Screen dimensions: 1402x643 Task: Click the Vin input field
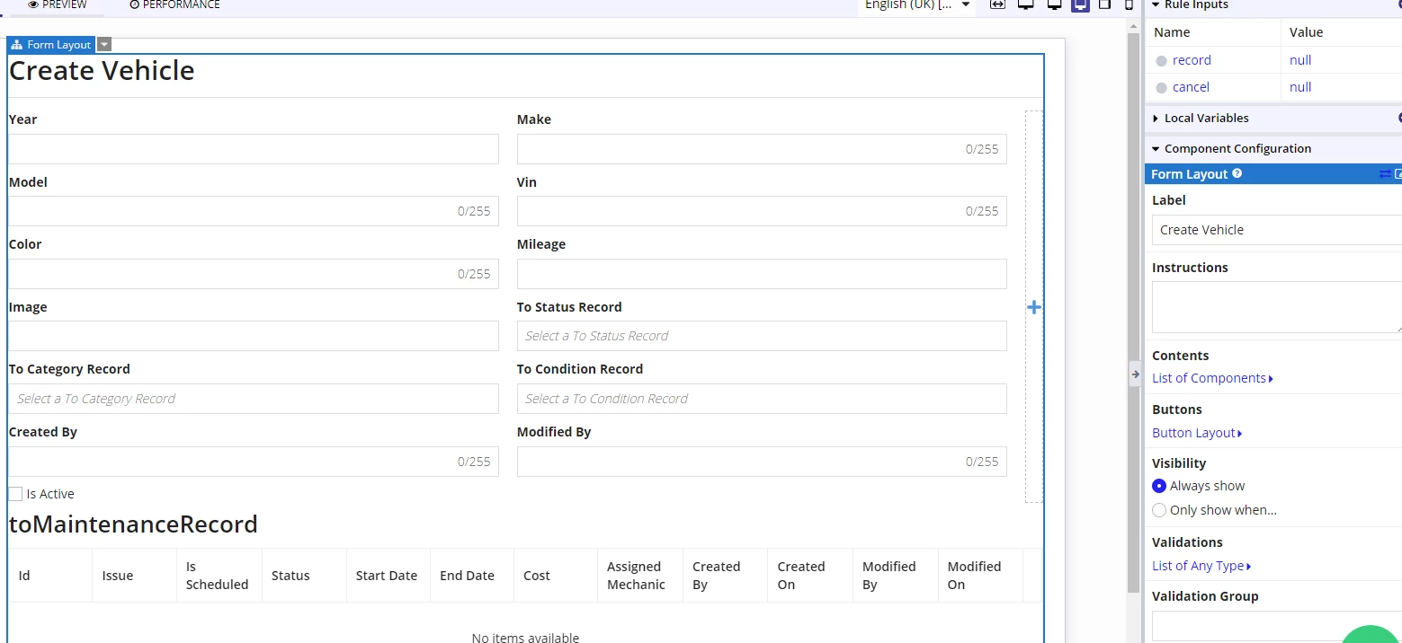click(x=762, y=211)
